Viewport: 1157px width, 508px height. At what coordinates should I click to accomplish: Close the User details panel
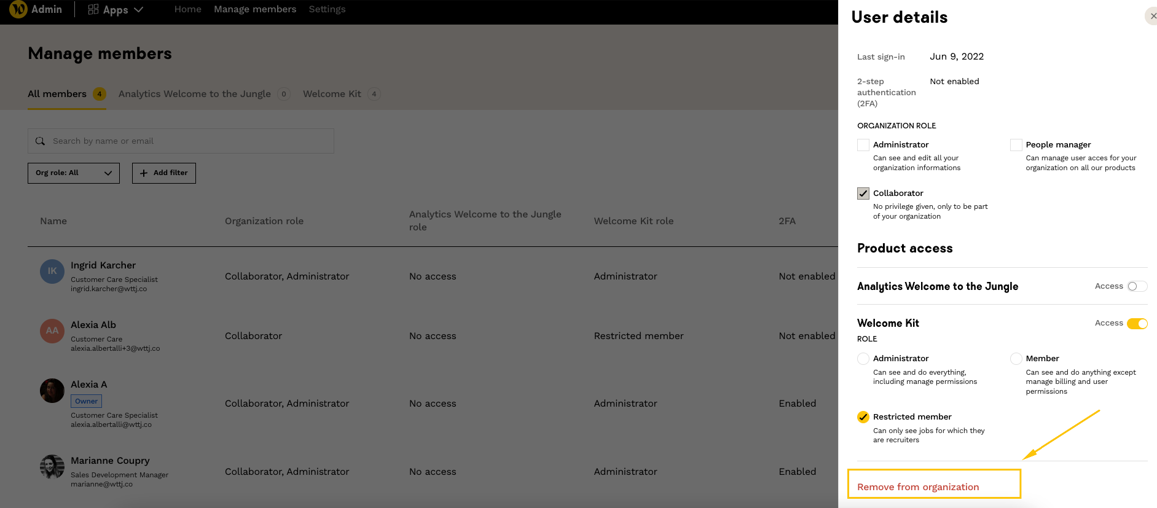tap(1152, 16)
